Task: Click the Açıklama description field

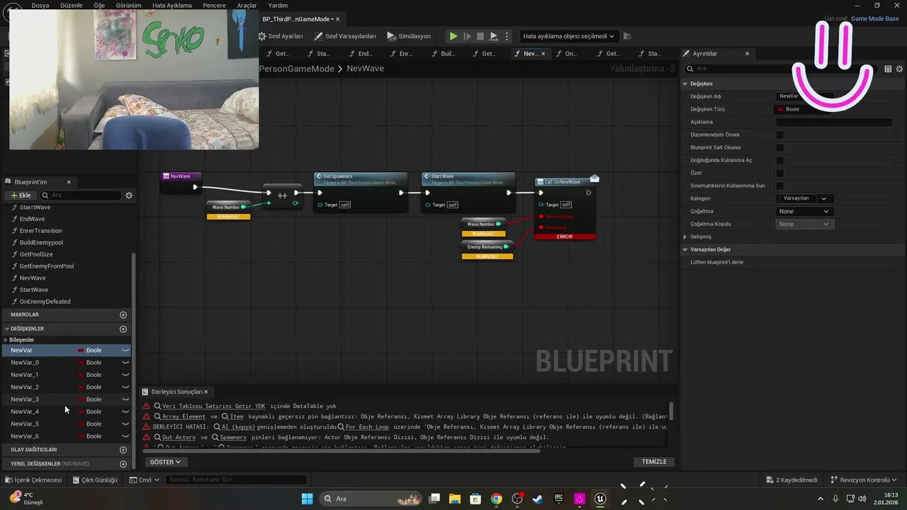Action: (834, 122)
